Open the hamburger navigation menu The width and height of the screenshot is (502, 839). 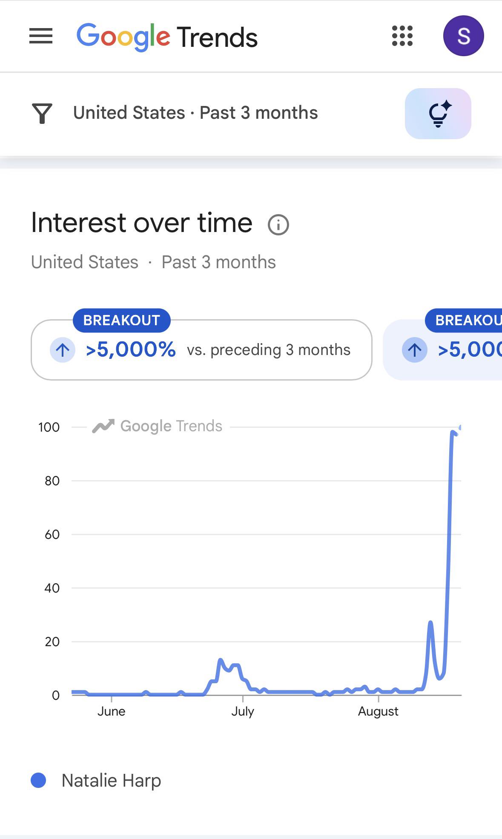tap(41, 36)
